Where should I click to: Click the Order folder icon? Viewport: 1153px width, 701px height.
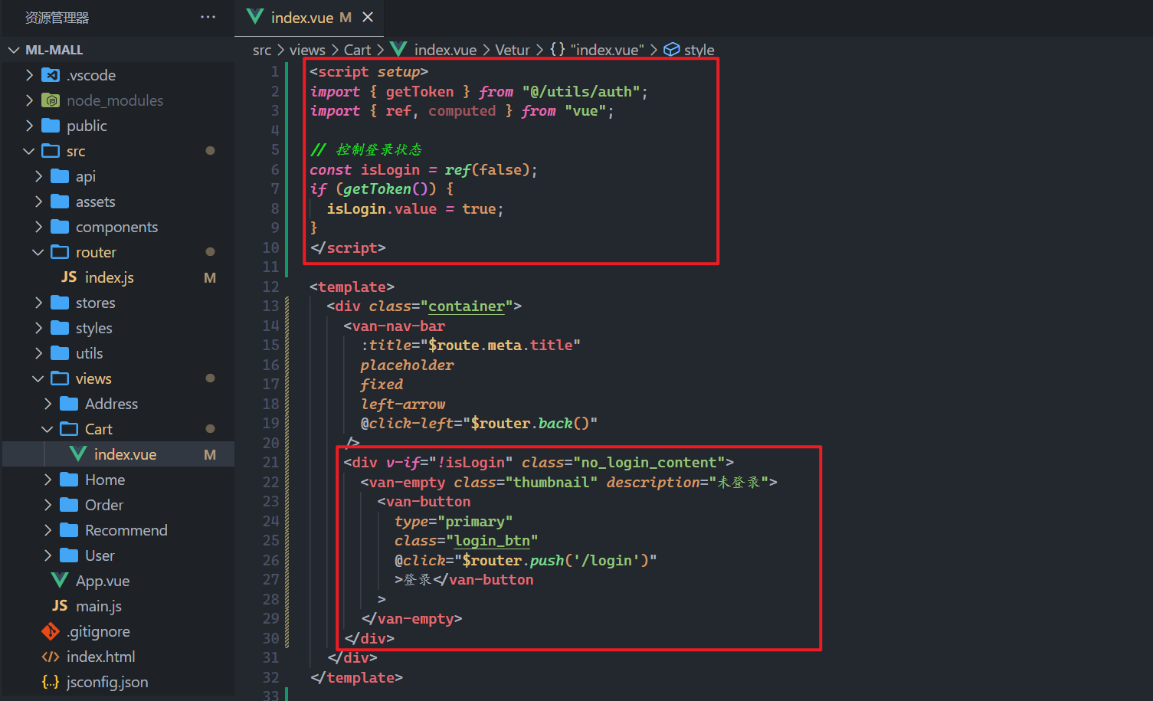click(69, 505)
